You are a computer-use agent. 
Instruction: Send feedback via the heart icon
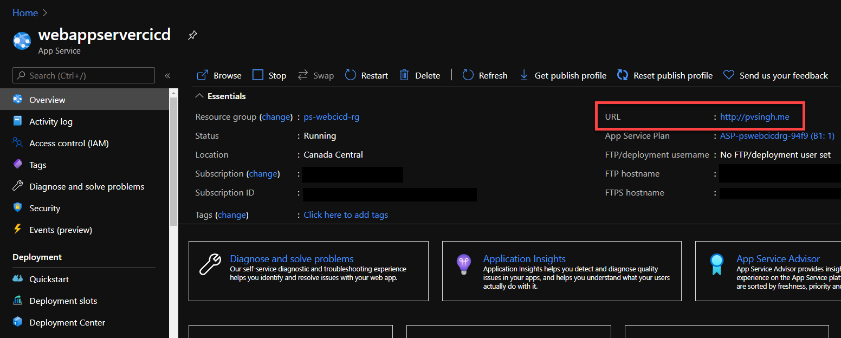(x=775, y=75)
